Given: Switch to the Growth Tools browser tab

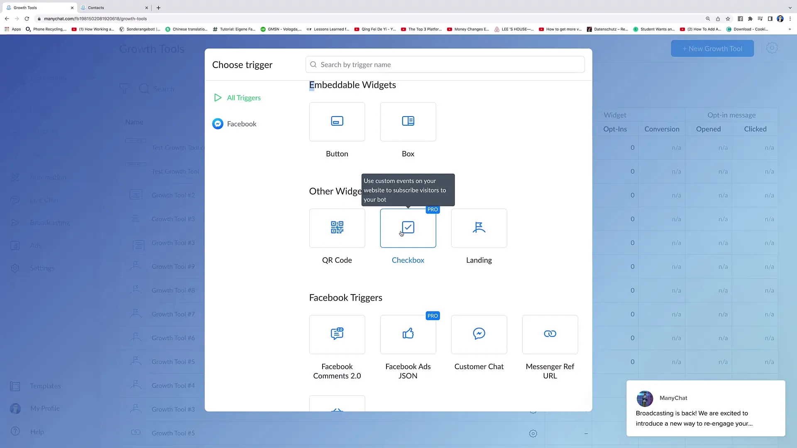Looking at the screenshot, I should (x=39, y=7).
